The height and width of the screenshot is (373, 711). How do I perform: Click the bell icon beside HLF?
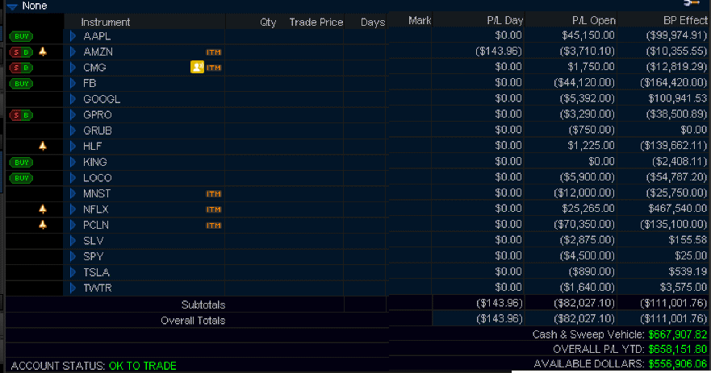tap(44, 146)
